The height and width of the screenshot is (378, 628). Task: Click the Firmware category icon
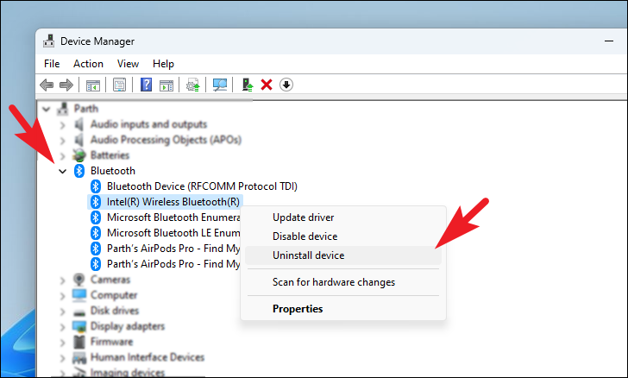pos(79,342)
